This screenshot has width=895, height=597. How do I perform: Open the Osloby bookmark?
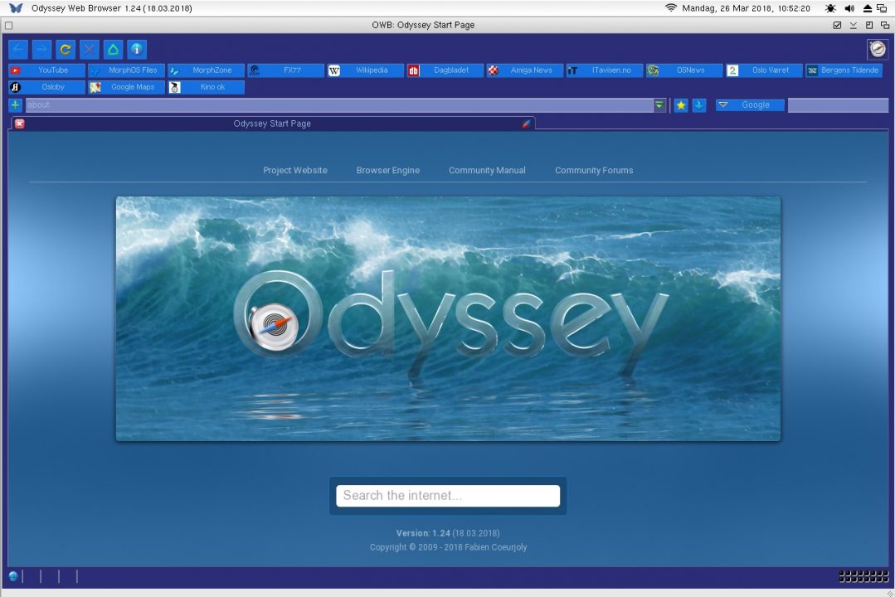click(x=46, y=87)
